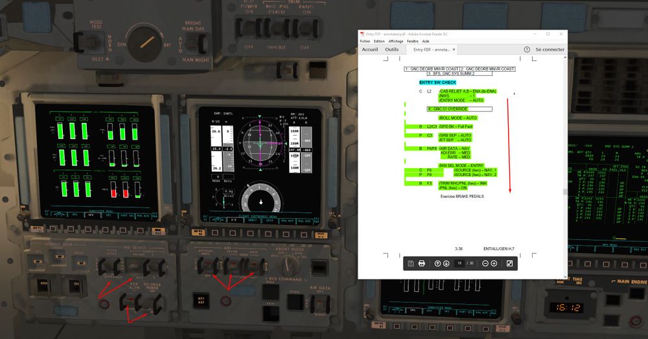Click the scrollbar down arrow in Acrobat

tap(565, 277)
